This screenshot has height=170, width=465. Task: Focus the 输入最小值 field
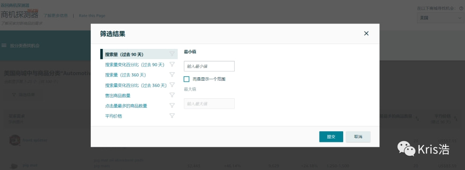point(209,66)
